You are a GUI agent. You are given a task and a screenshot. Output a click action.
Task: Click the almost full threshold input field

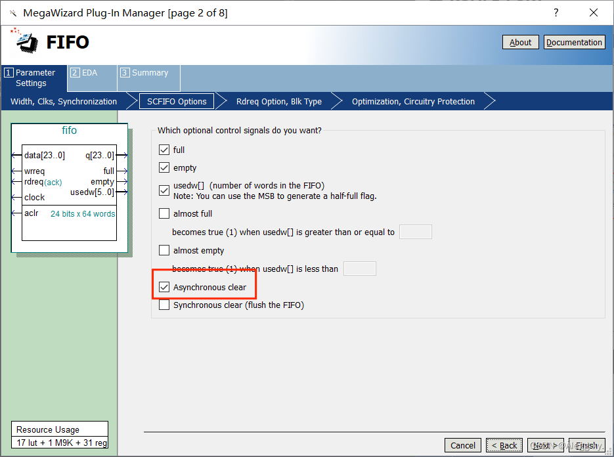[x=416, y=232]
